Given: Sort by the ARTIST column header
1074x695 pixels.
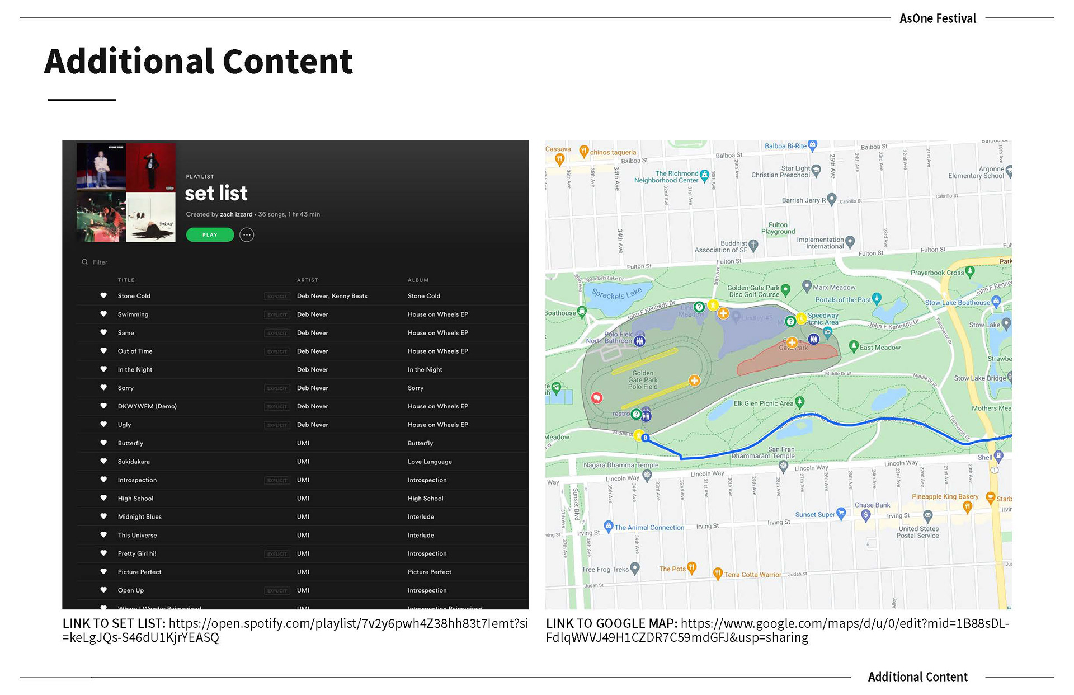Looking at the screenshot, I should pos(307,280).
